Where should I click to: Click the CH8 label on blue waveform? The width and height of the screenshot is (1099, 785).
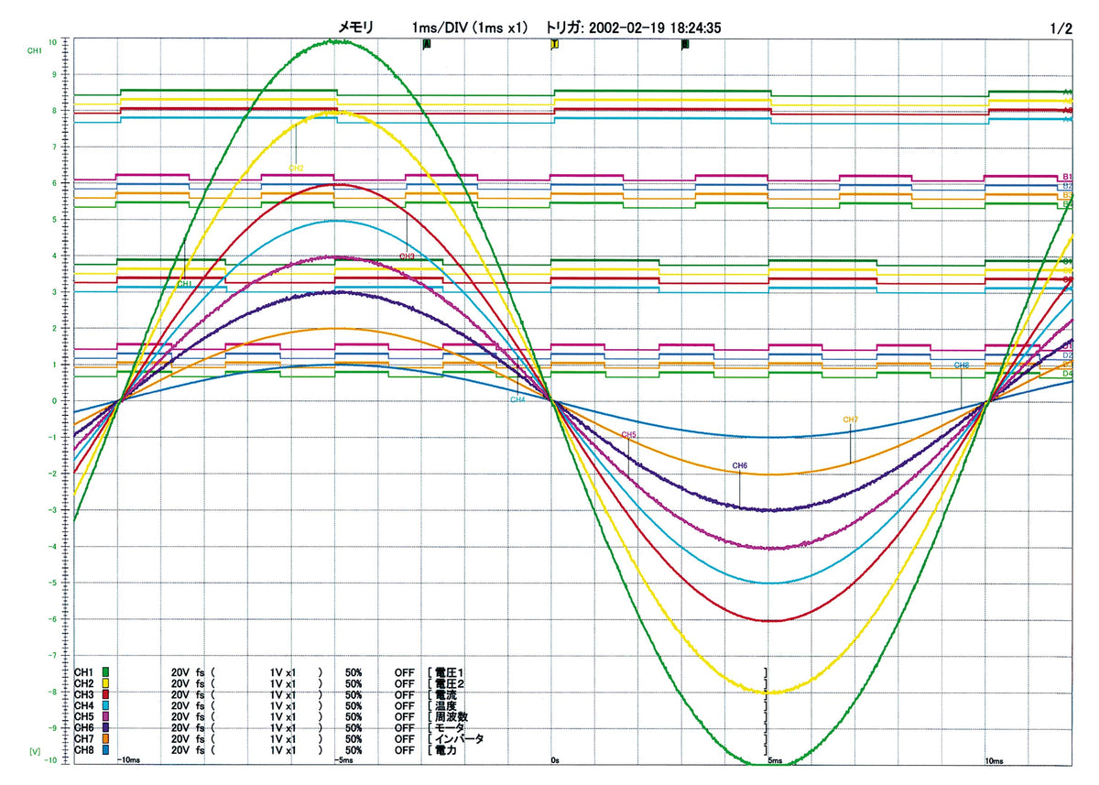click(962, 365)
